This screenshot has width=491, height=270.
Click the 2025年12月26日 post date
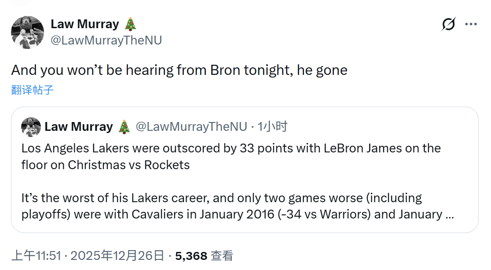(117, 255)
